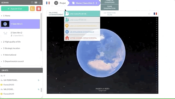Click the 1 Sans titre 1 link label
Screen dimensions: 175x99
pyautogui.click(x=18, y=36)
